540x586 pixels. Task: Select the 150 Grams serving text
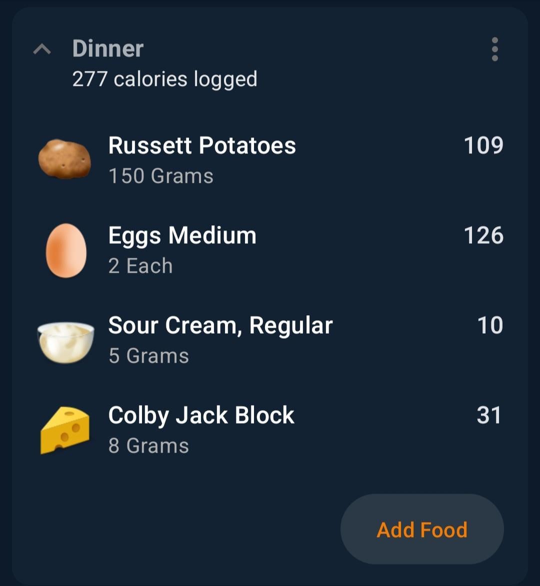tap(161, 176)
